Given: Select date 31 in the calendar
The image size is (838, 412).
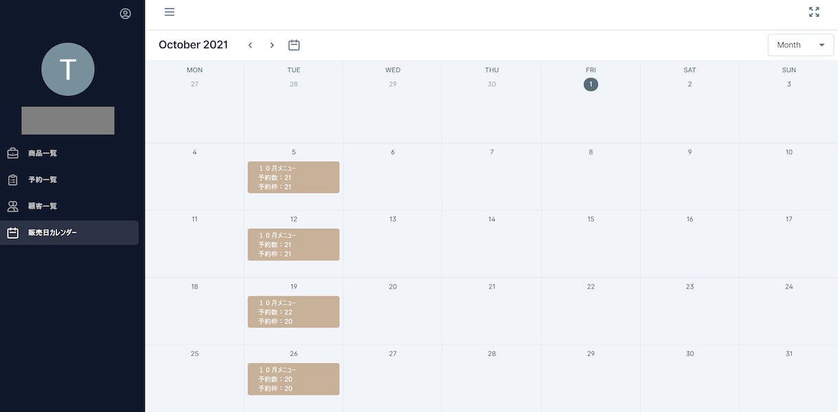Looking at the screenshot, I should [x=789, y=354].
